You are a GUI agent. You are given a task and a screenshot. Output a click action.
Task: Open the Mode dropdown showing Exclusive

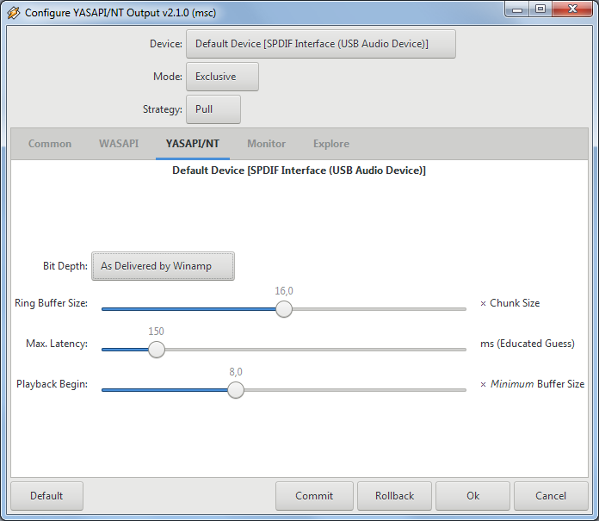click(222, 77)
